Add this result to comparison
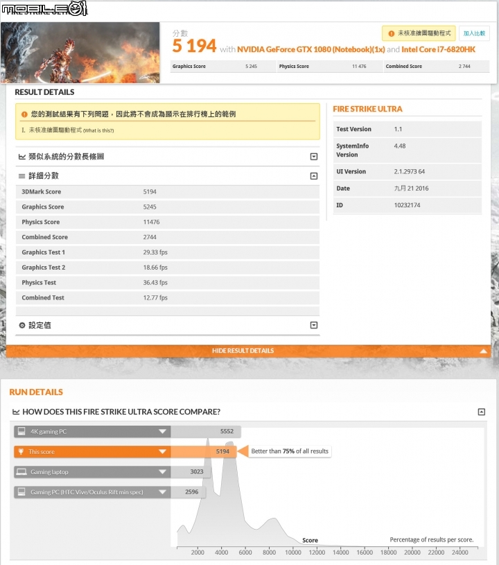 [474, 33]
